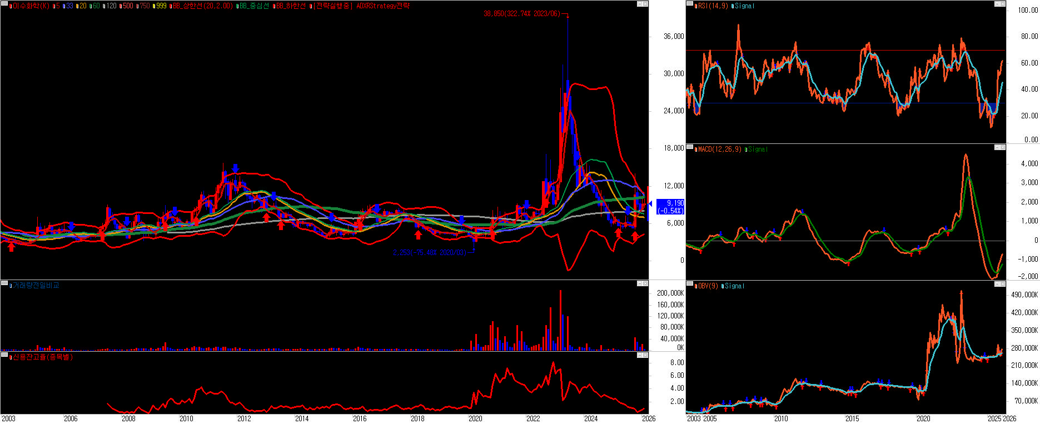
Task: Click the high annotation 38,850(322.74% 2023/06)
Action: [x=522, y=14]
